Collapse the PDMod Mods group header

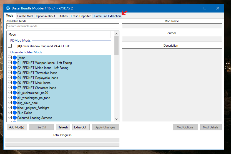[x=20, y=40]
